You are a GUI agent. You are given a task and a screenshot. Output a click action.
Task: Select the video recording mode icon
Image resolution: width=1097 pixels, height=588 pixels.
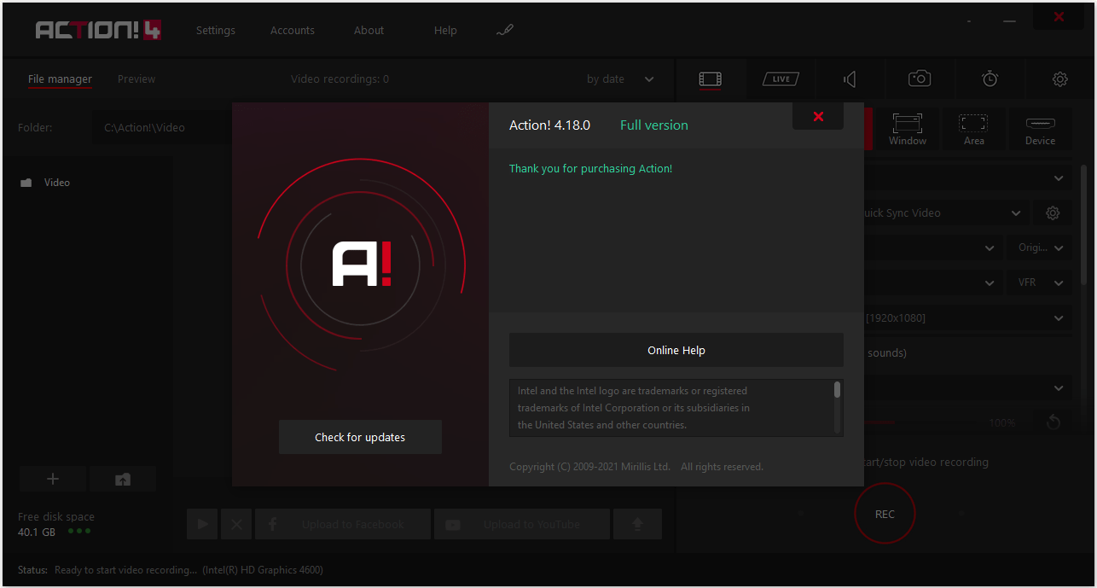coord(711,79)
